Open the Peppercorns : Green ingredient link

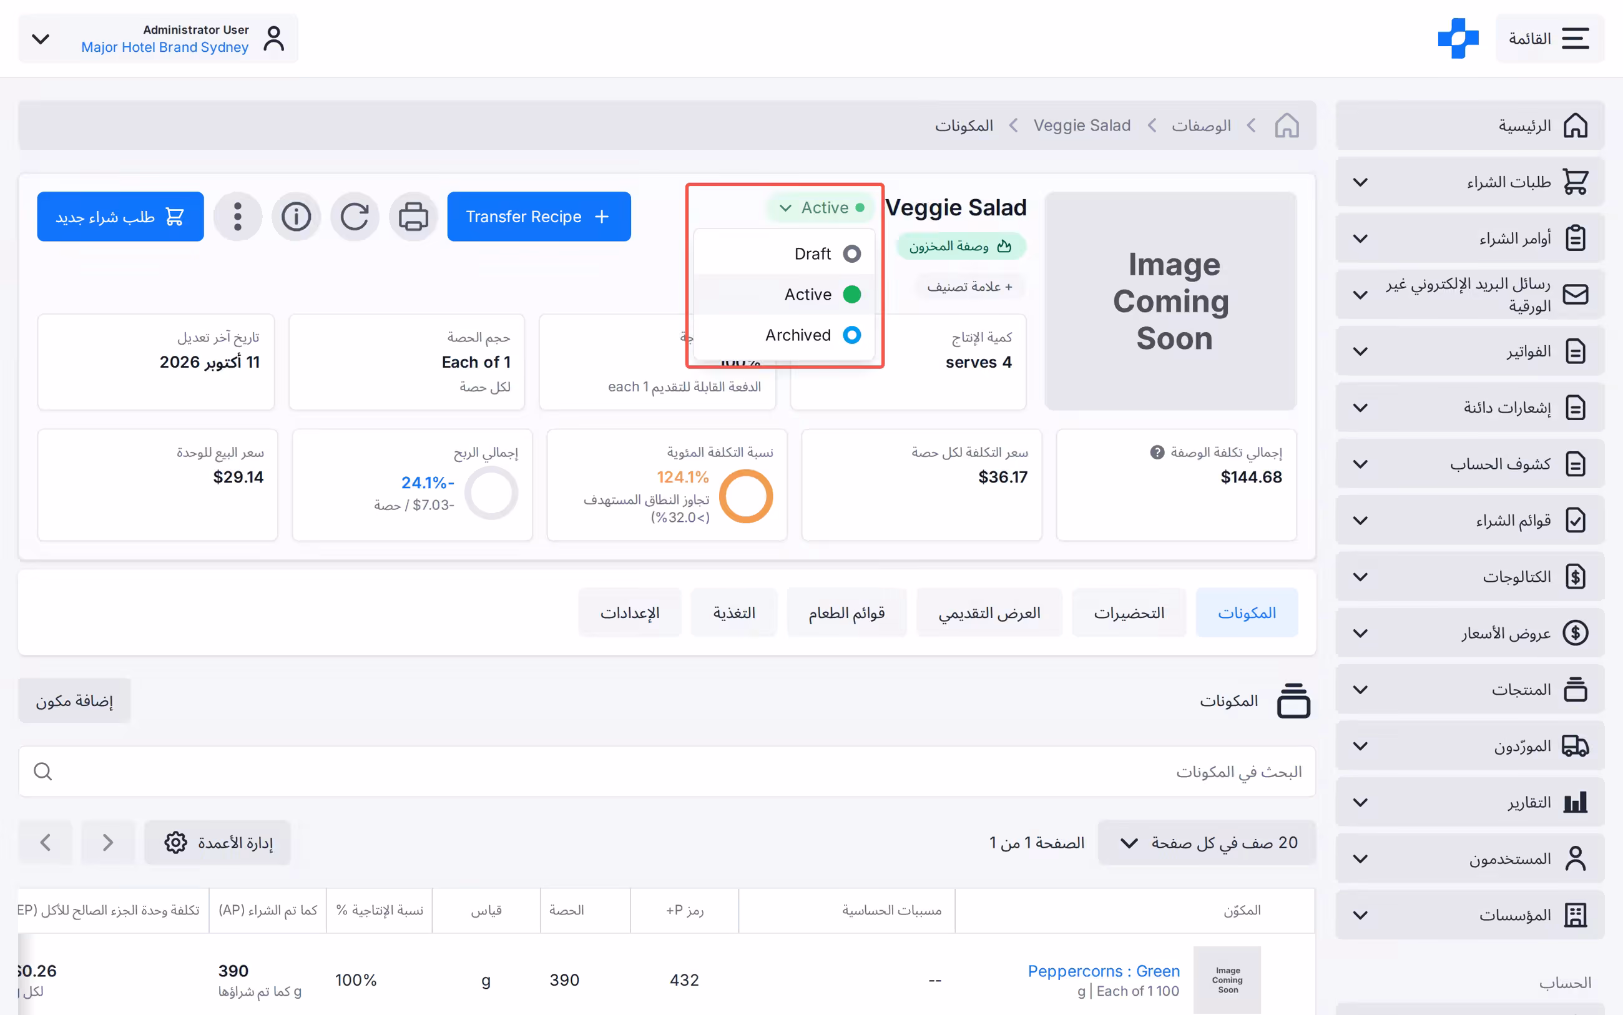(x=1104, y=971)
